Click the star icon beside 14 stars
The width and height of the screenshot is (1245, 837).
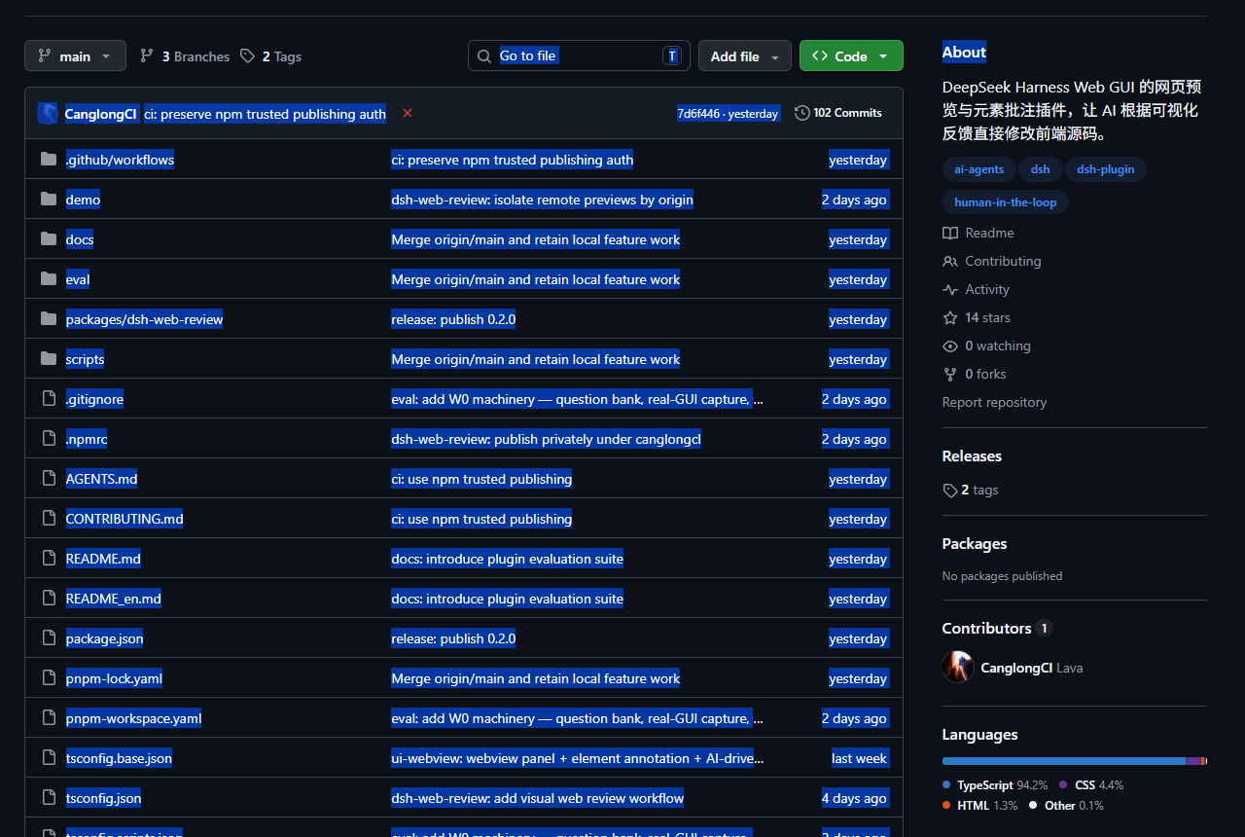click(x=950, y=318)
